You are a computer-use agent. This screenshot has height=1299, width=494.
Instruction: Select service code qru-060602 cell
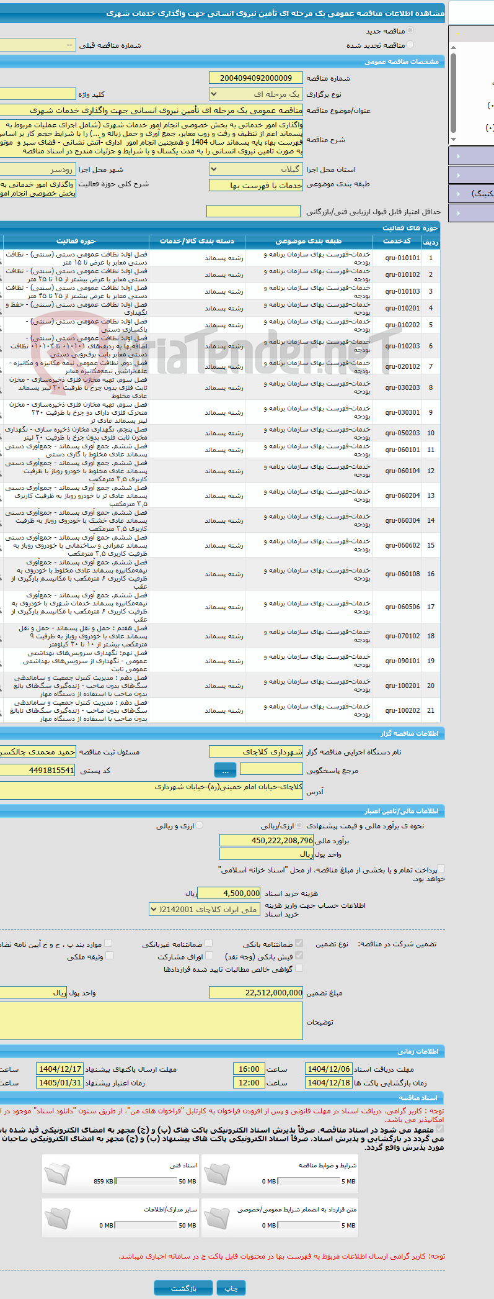pos(397,545)
